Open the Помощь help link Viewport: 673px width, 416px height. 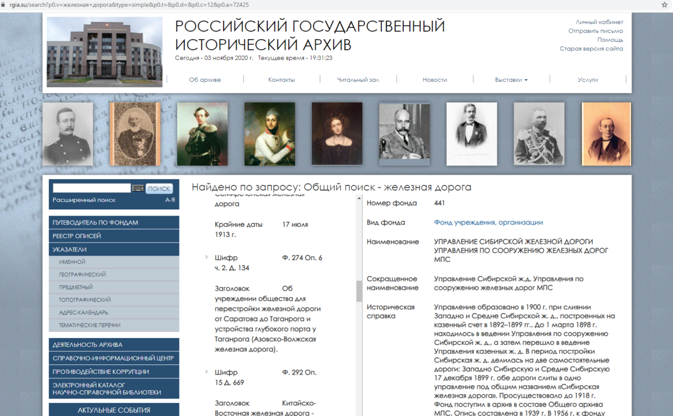click(x=610, y=40)
